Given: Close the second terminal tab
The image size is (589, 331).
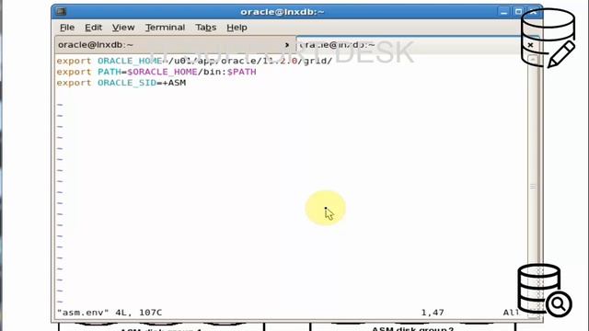Looking at the screenshot, I should pyautogui.click(x=530, y=45).
